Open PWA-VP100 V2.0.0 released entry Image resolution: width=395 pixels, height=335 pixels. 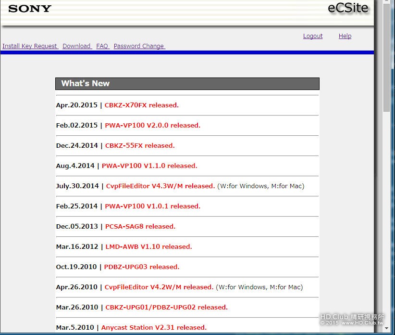click(x=152, y=125)
